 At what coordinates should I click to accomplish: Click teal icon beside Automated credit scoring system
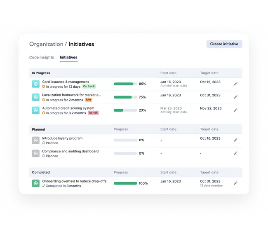[x=36, y=110]
